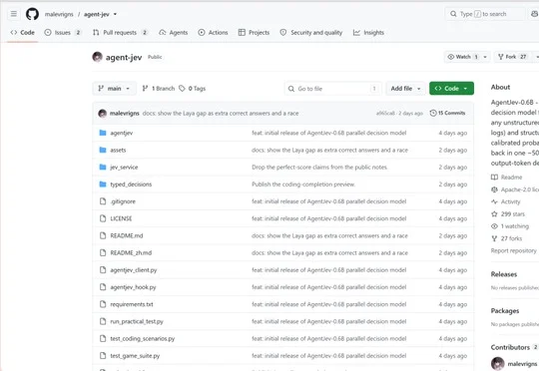539x371 pixels.
Task: Click the README_zh.md file icon
Action: coord(103,253)
